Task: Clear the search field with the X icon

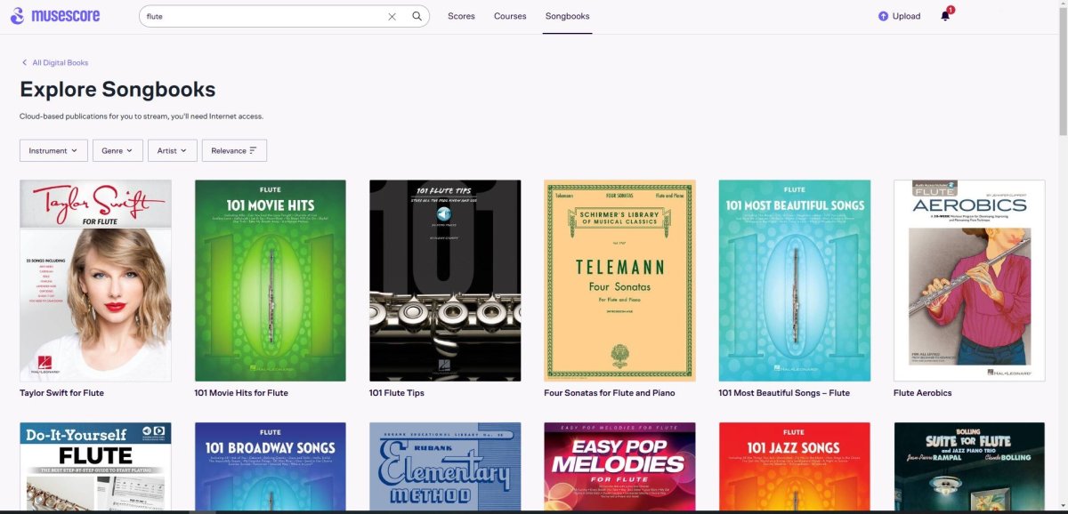Action: pos(392,16)
